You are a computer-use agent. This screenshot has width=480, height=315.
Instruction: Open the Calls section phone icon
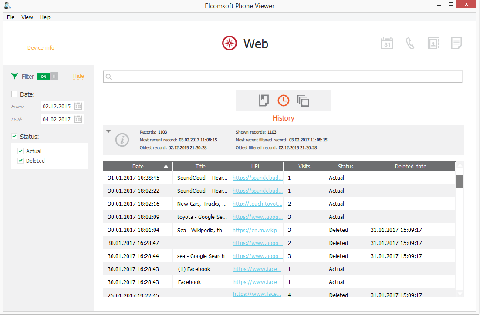(x=410, y=43)
